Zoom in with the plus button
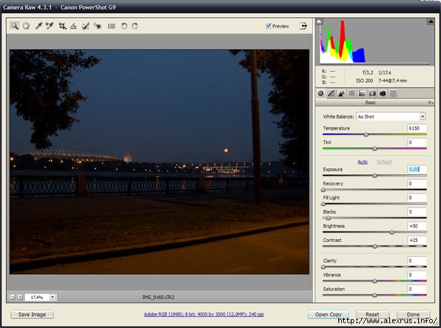This screenshot has height=328, width=441. coord(20,297)
